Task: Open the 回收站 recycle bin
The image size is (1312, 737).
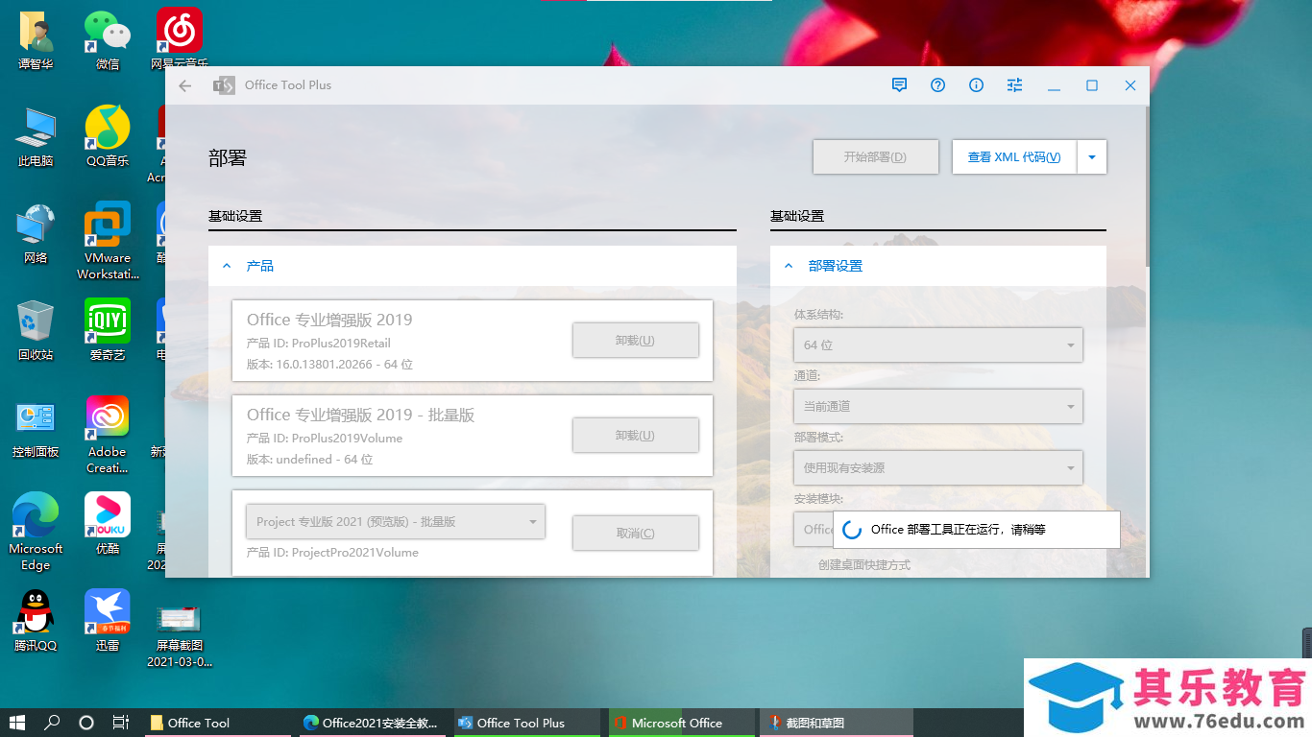Action: pyautogui.click(x=36, y=330)
